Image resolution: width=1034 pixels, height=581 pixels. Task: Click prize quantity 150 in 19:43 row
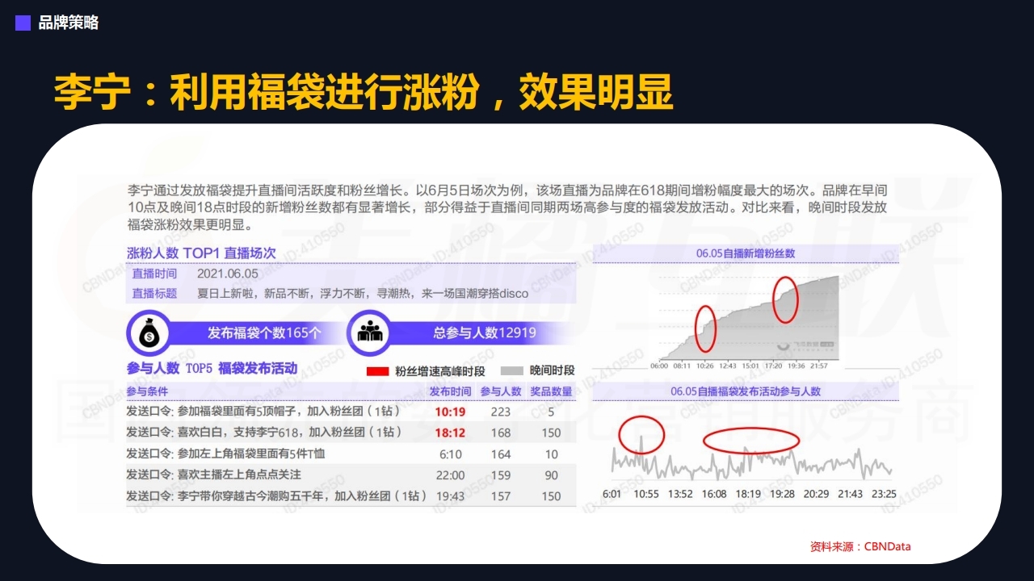(551, 496)
